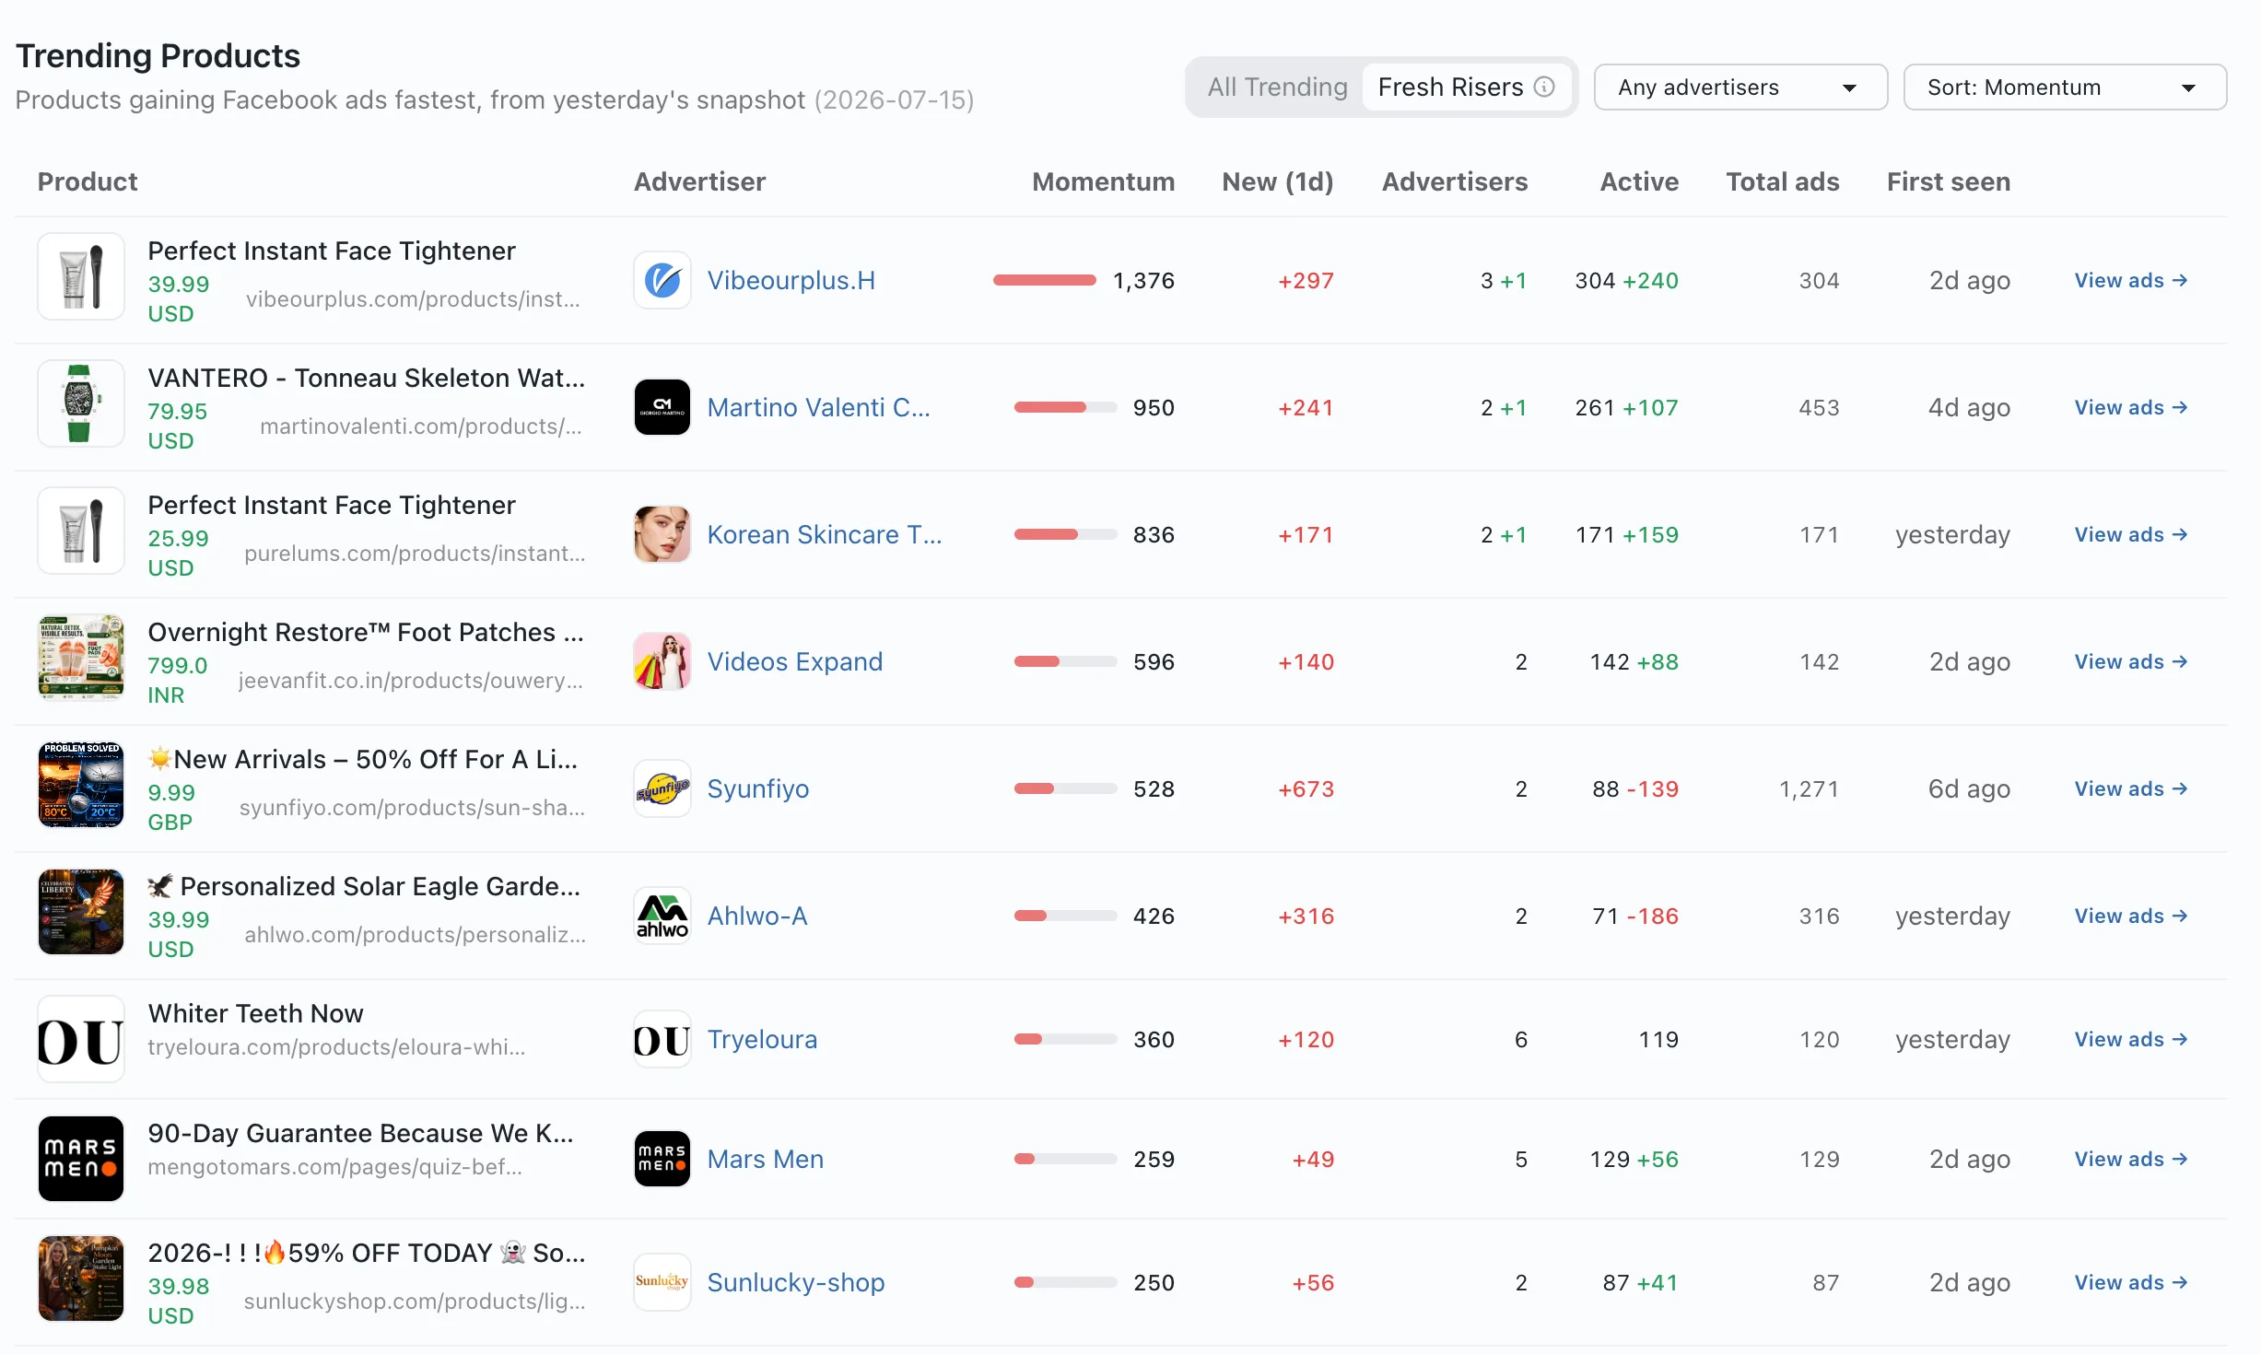2261x1354 pixels.
Task: Click the Solar Eagle Garden product thumbnail
Action: coord(81,912)
